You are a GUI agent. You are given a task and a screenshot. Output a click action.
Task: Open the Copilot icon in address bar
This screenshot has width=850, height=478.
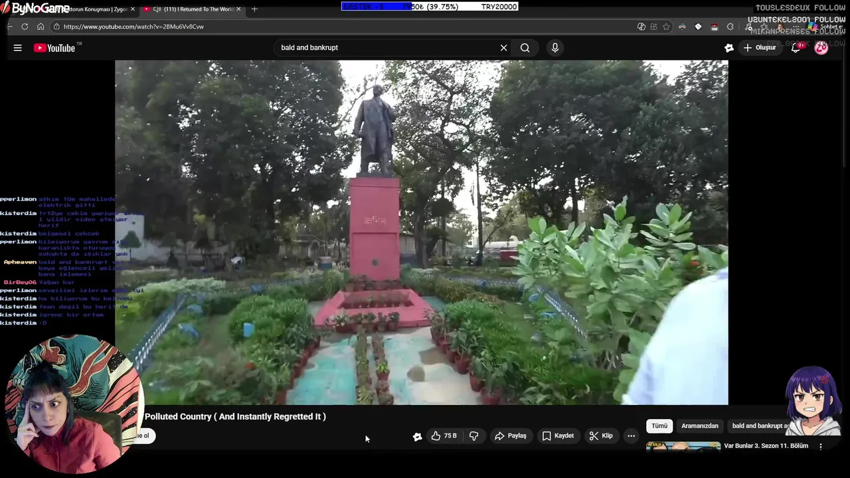point(641,27)
